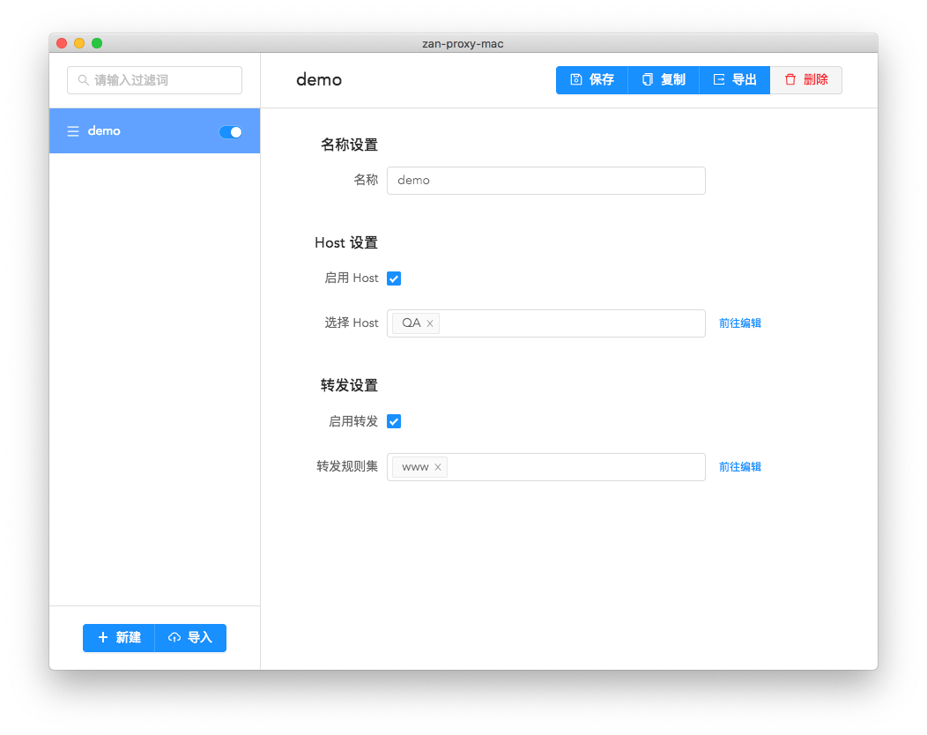
Task: Remove the www rule set tag
Action: (437, 467)
